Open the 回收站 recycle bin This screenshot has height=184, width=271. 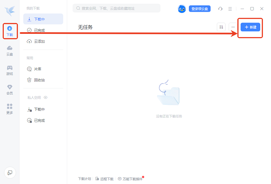coord(43,80)
